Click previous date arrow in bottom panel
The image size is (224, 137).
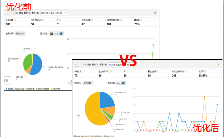coord(75,65)
